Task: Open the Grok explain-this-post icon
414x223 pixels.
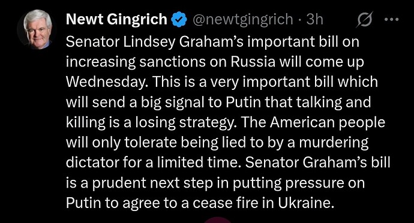Action: pos(365,19)
